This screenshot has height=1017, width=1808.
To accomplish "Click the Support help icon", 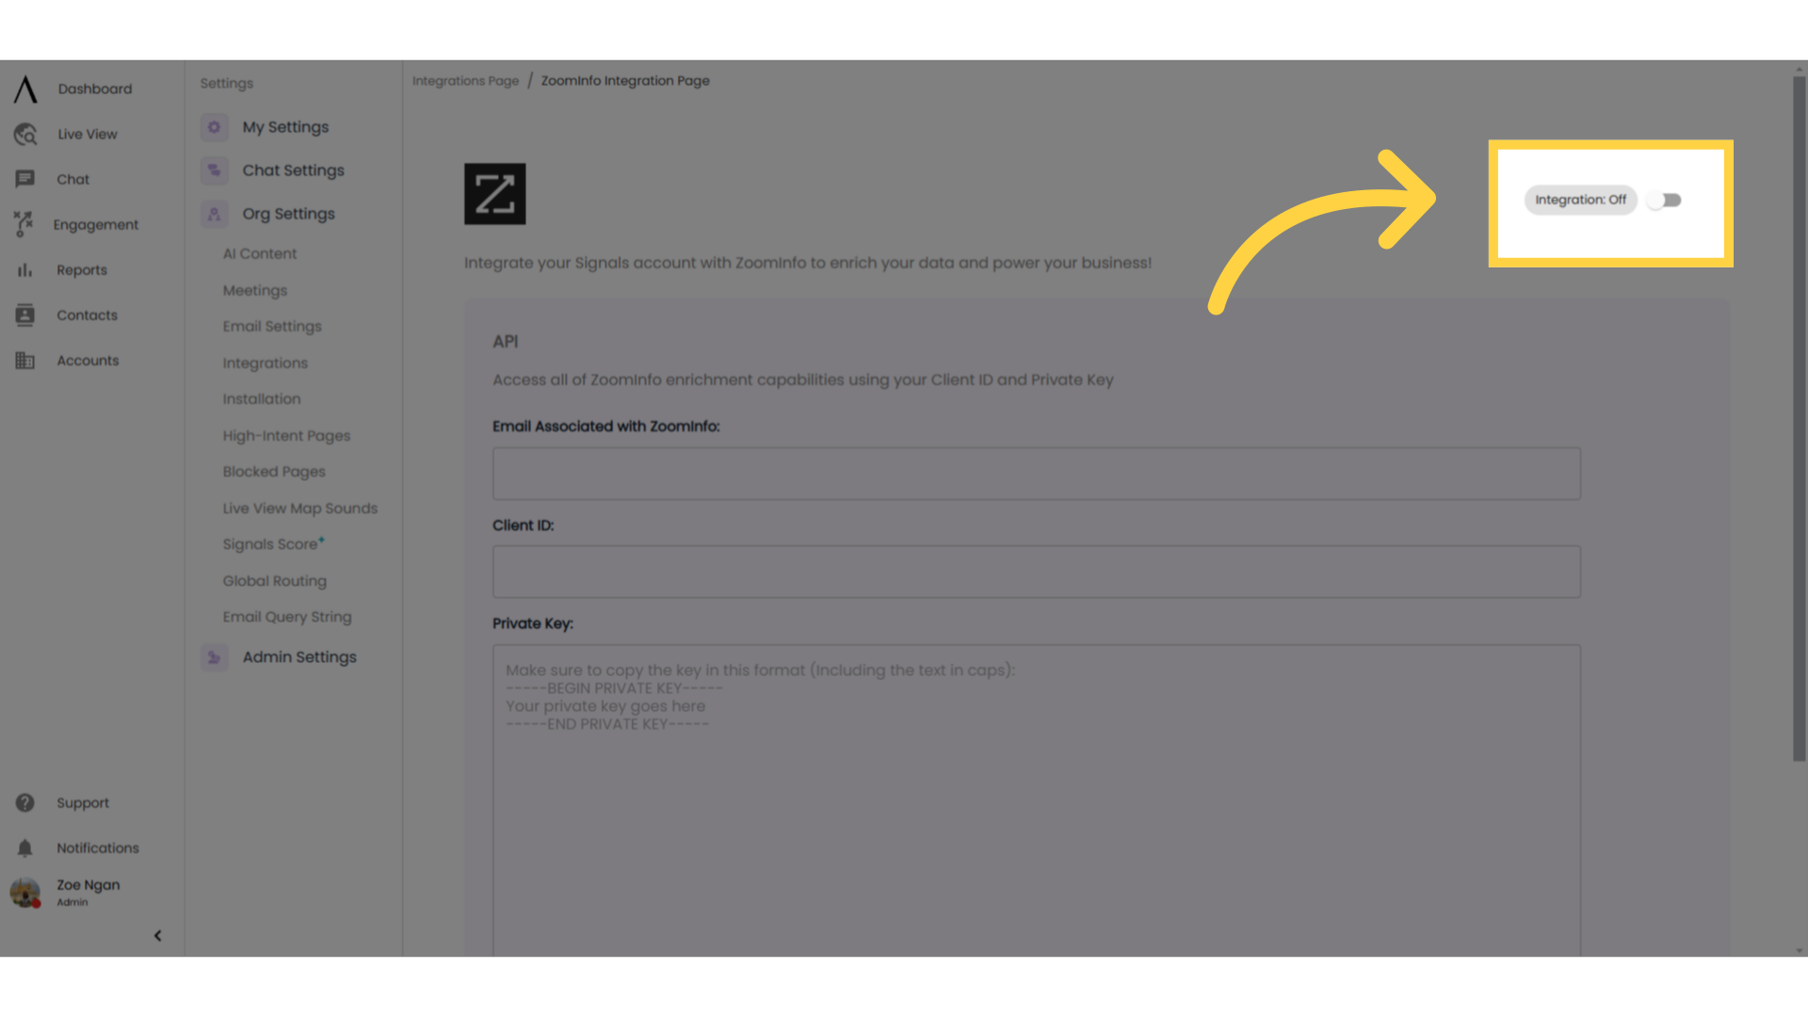I will [x=24, y=802].
